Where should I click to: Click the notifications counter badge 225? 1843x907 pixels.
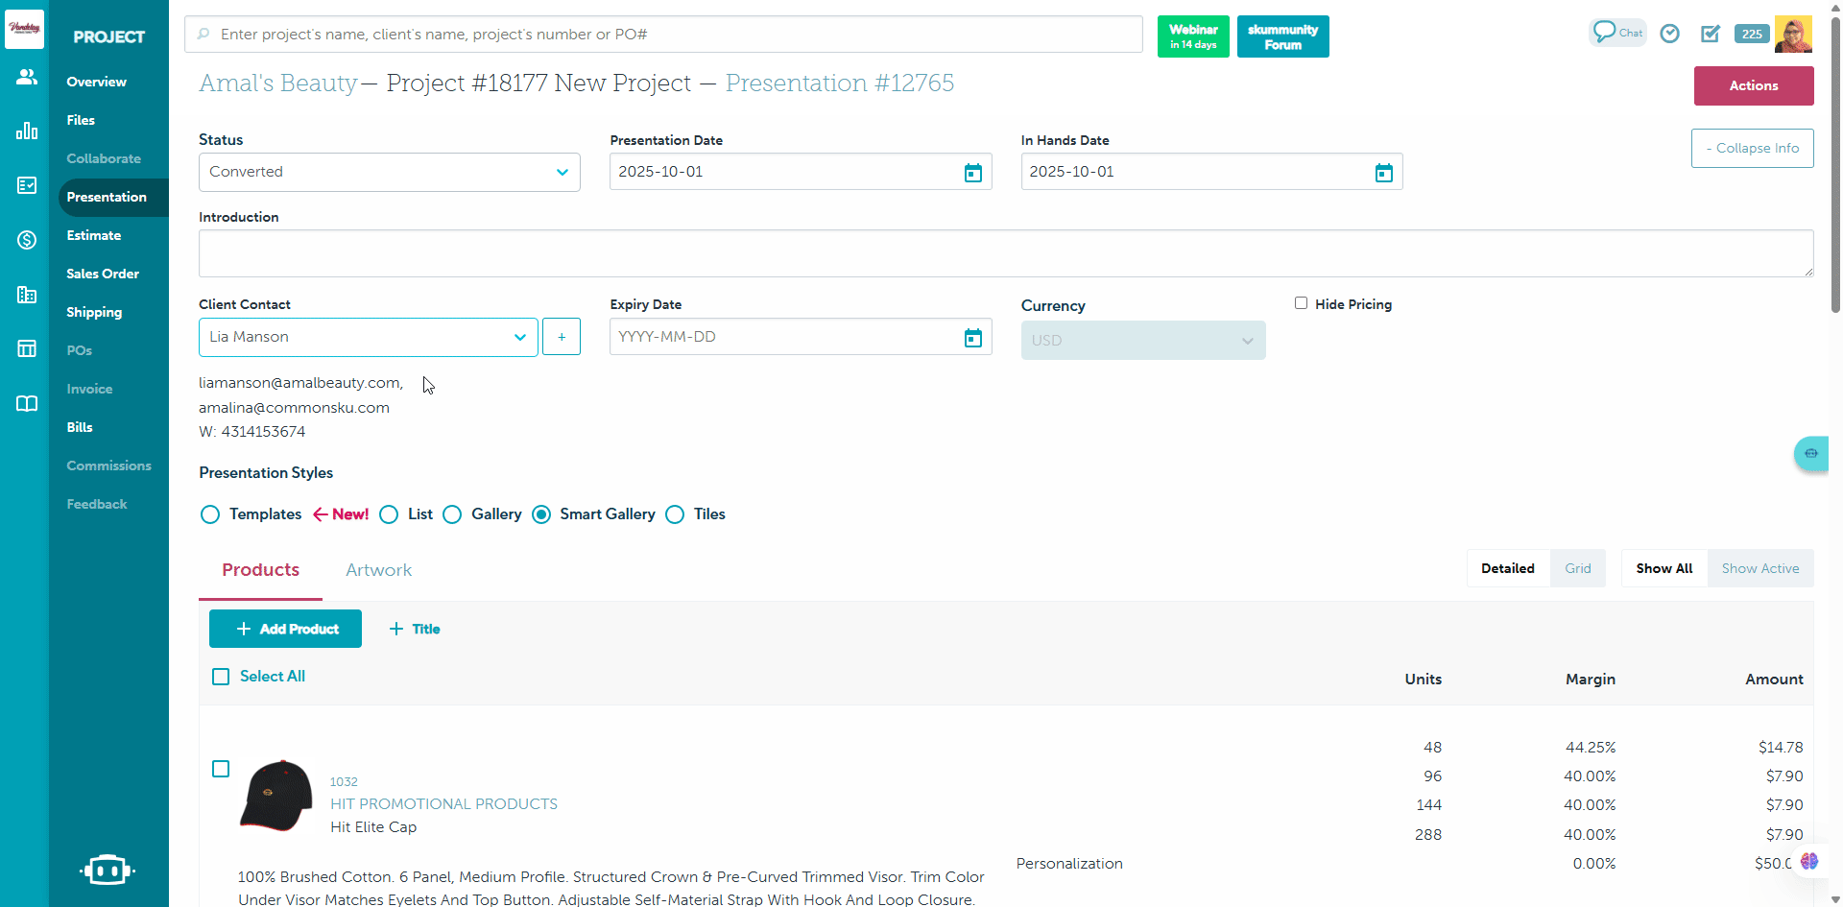[1752, 34]
